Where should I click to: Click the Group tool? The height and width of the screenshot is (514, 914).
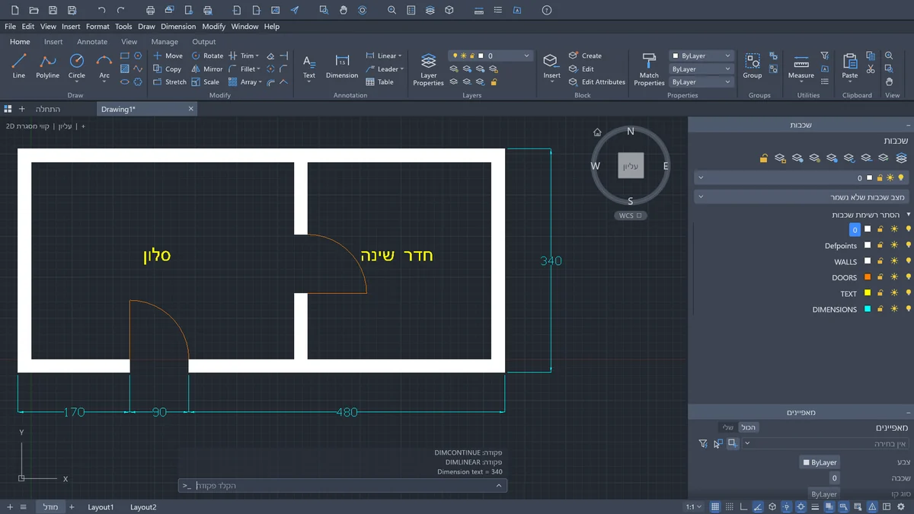[753, 66]
